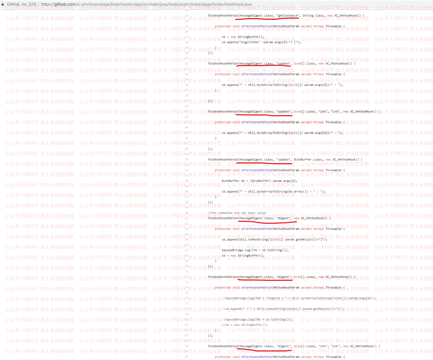433x360 pixels.
Task: Click line number 69 in the gutter
Action: tap(187, 261)
